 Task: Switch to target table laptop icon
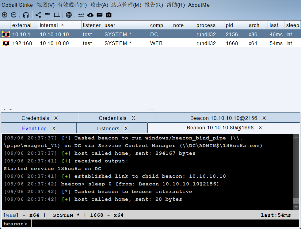[x=57, y=15]
